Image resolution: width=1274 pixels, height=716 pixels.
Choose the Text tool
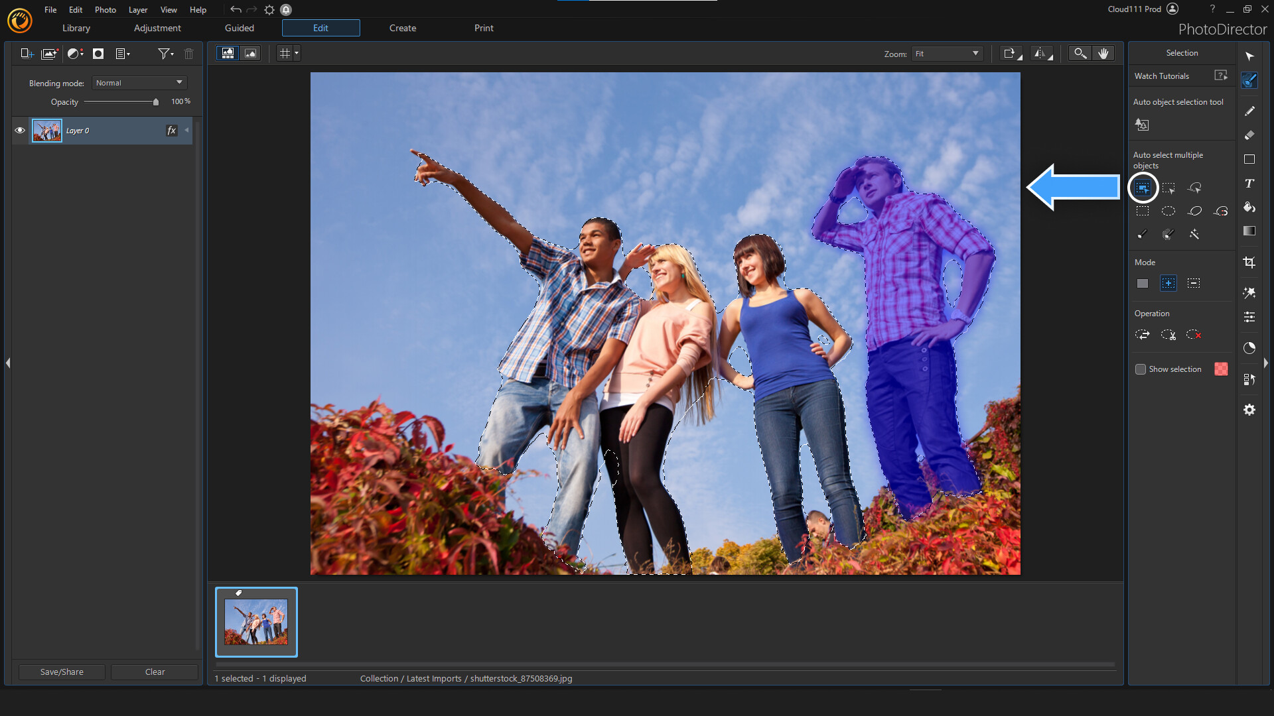point(1250,183)
